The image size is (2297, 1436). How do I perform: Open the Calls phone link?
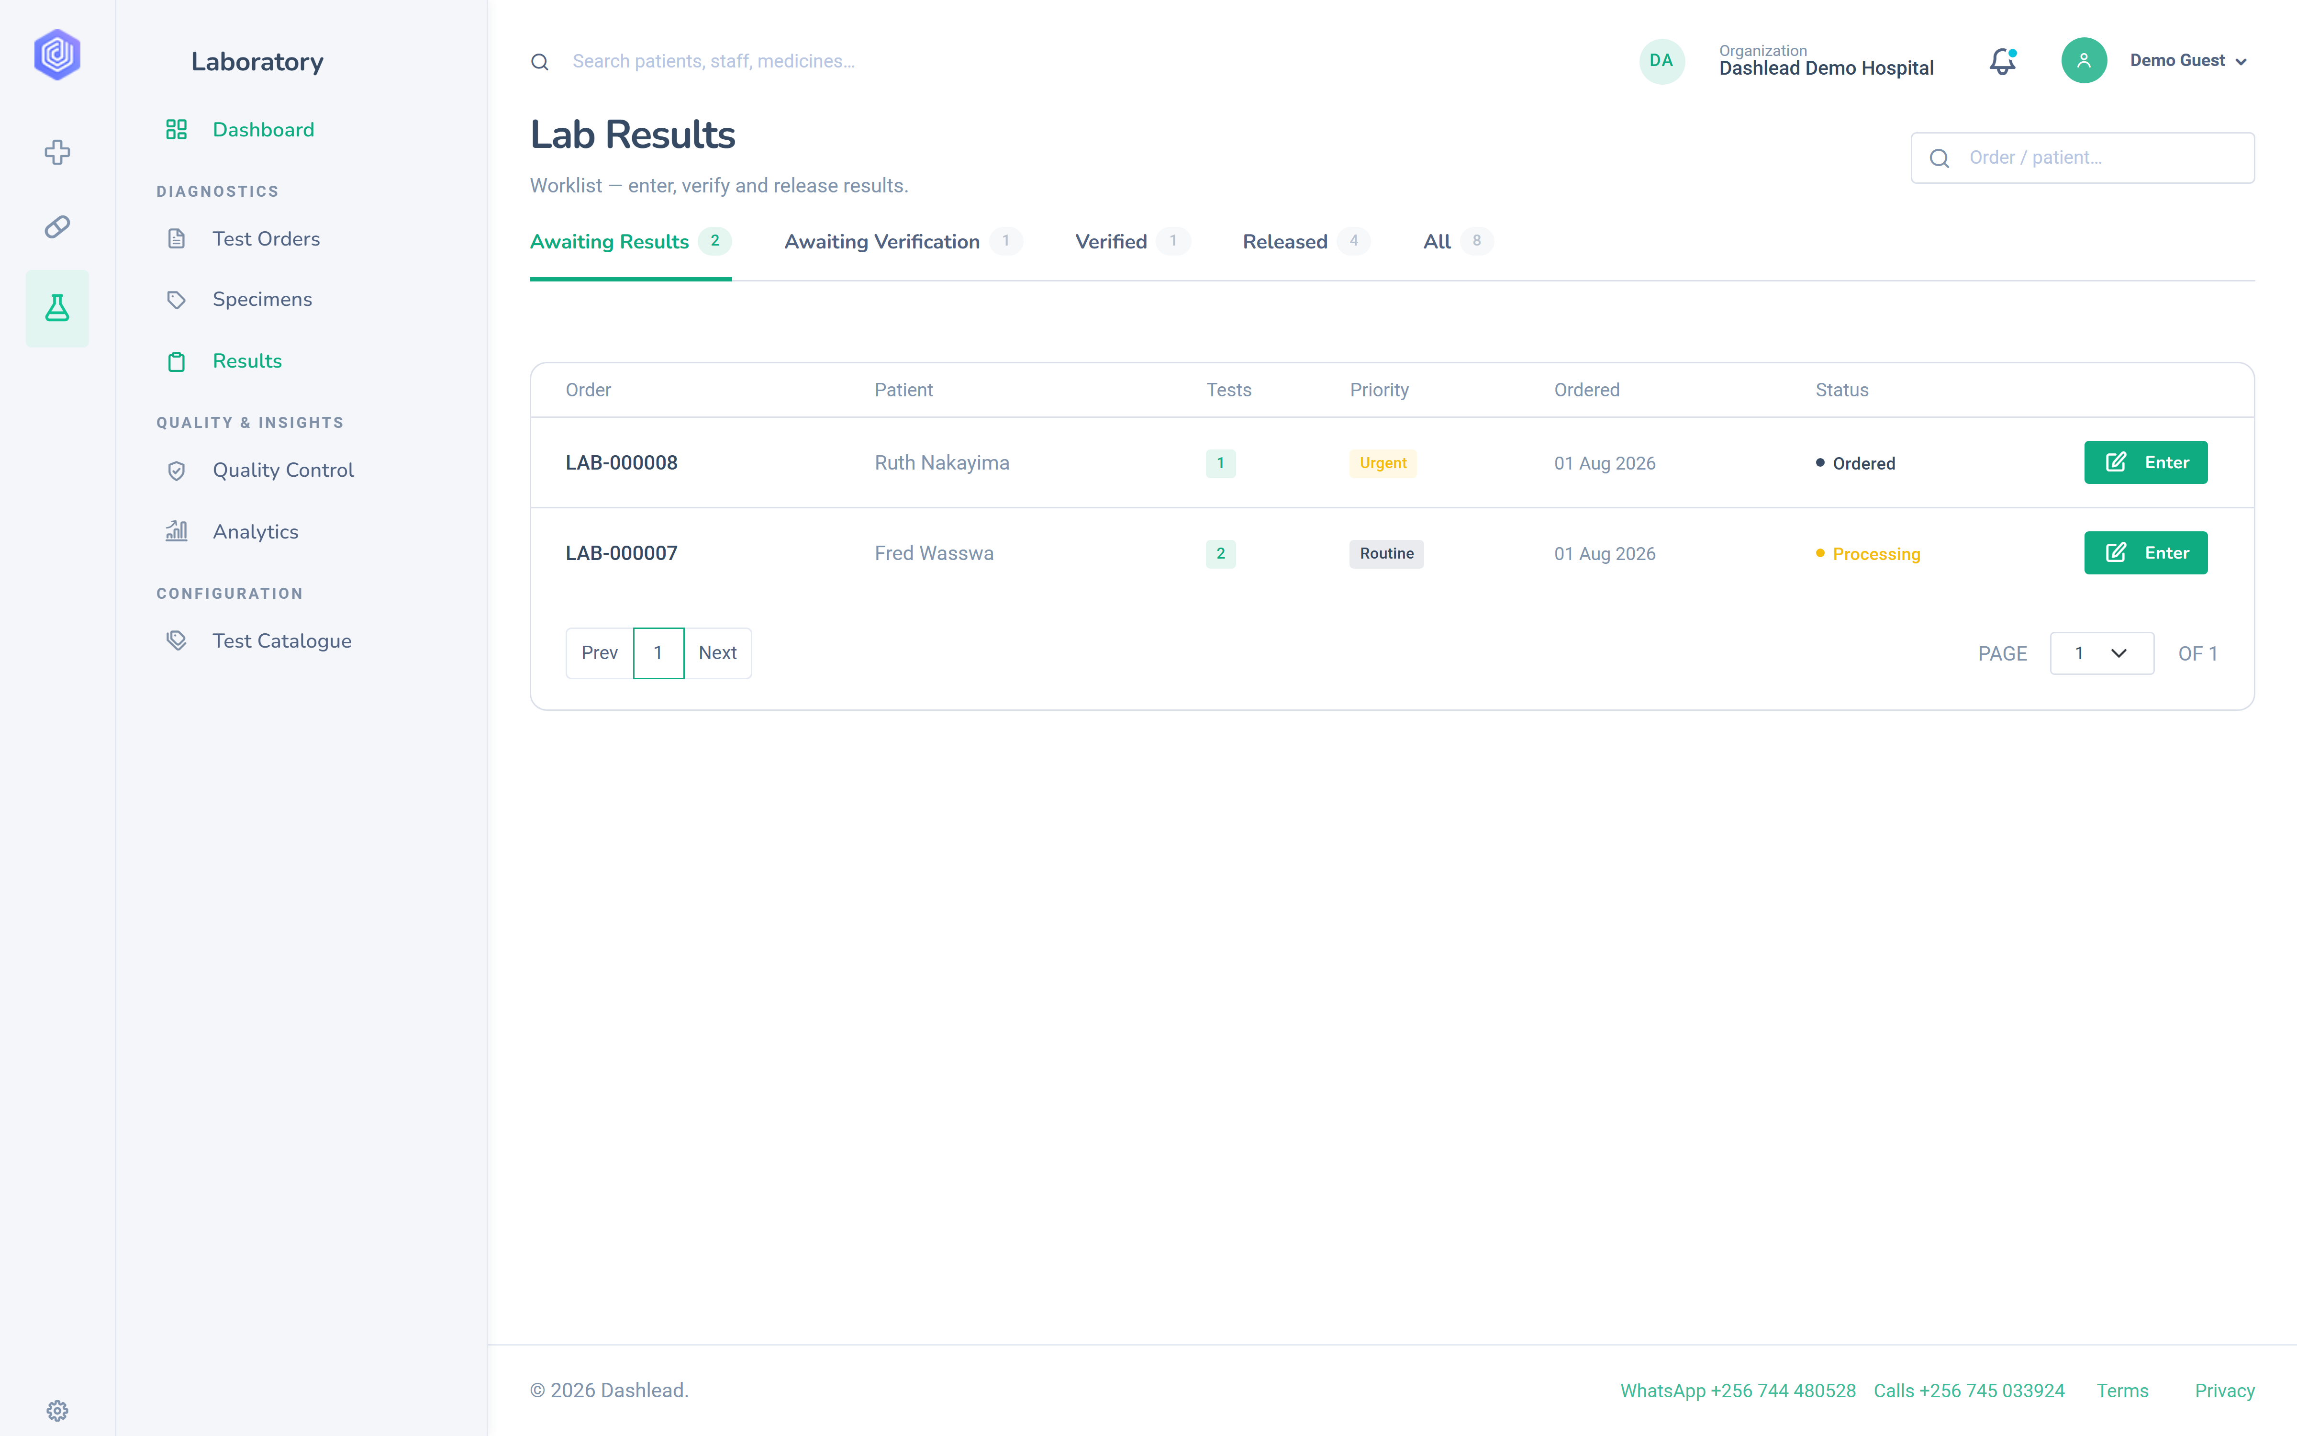point(1969,1391)
